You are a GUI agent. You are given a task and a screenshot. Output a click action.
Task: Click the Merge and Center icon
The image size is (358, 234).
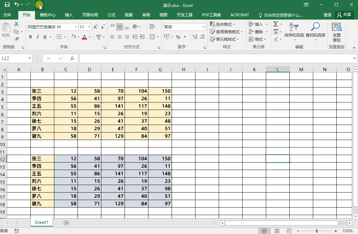(x=152, y=37)
